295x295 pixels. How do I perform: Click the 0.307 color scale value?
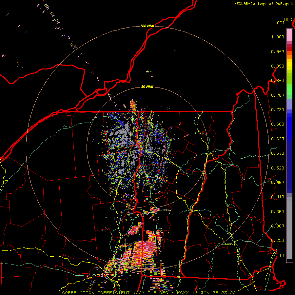click(278, 226)
